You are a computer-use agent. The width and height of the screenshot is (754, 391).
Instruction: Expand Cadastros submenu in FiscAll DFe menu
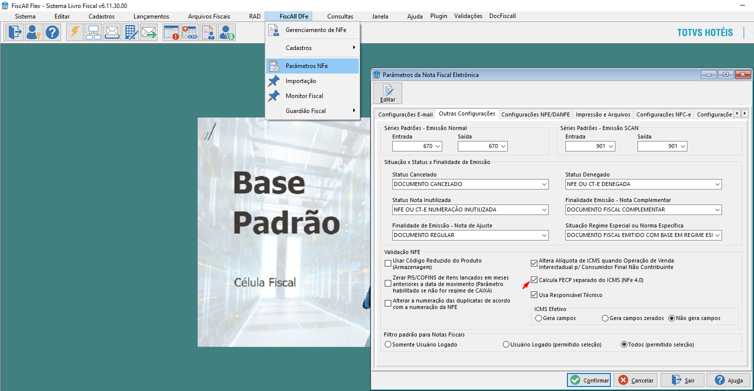coord(313,48)
